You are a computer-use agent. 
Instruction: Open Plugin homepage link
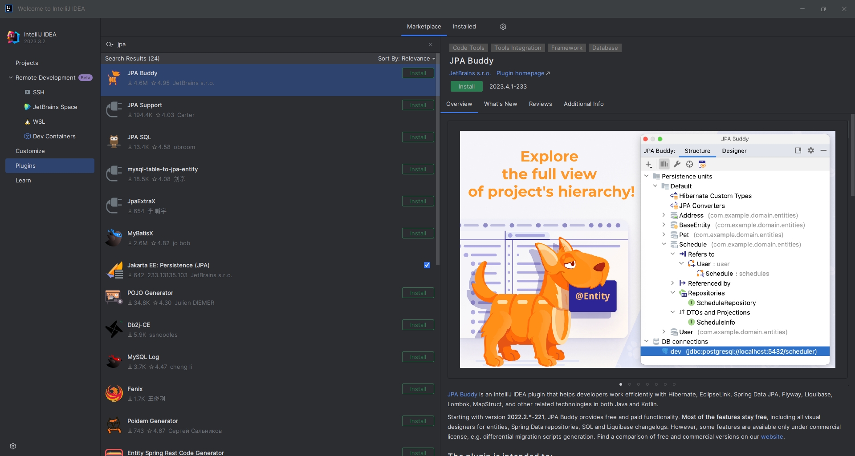tap(523, 73)
